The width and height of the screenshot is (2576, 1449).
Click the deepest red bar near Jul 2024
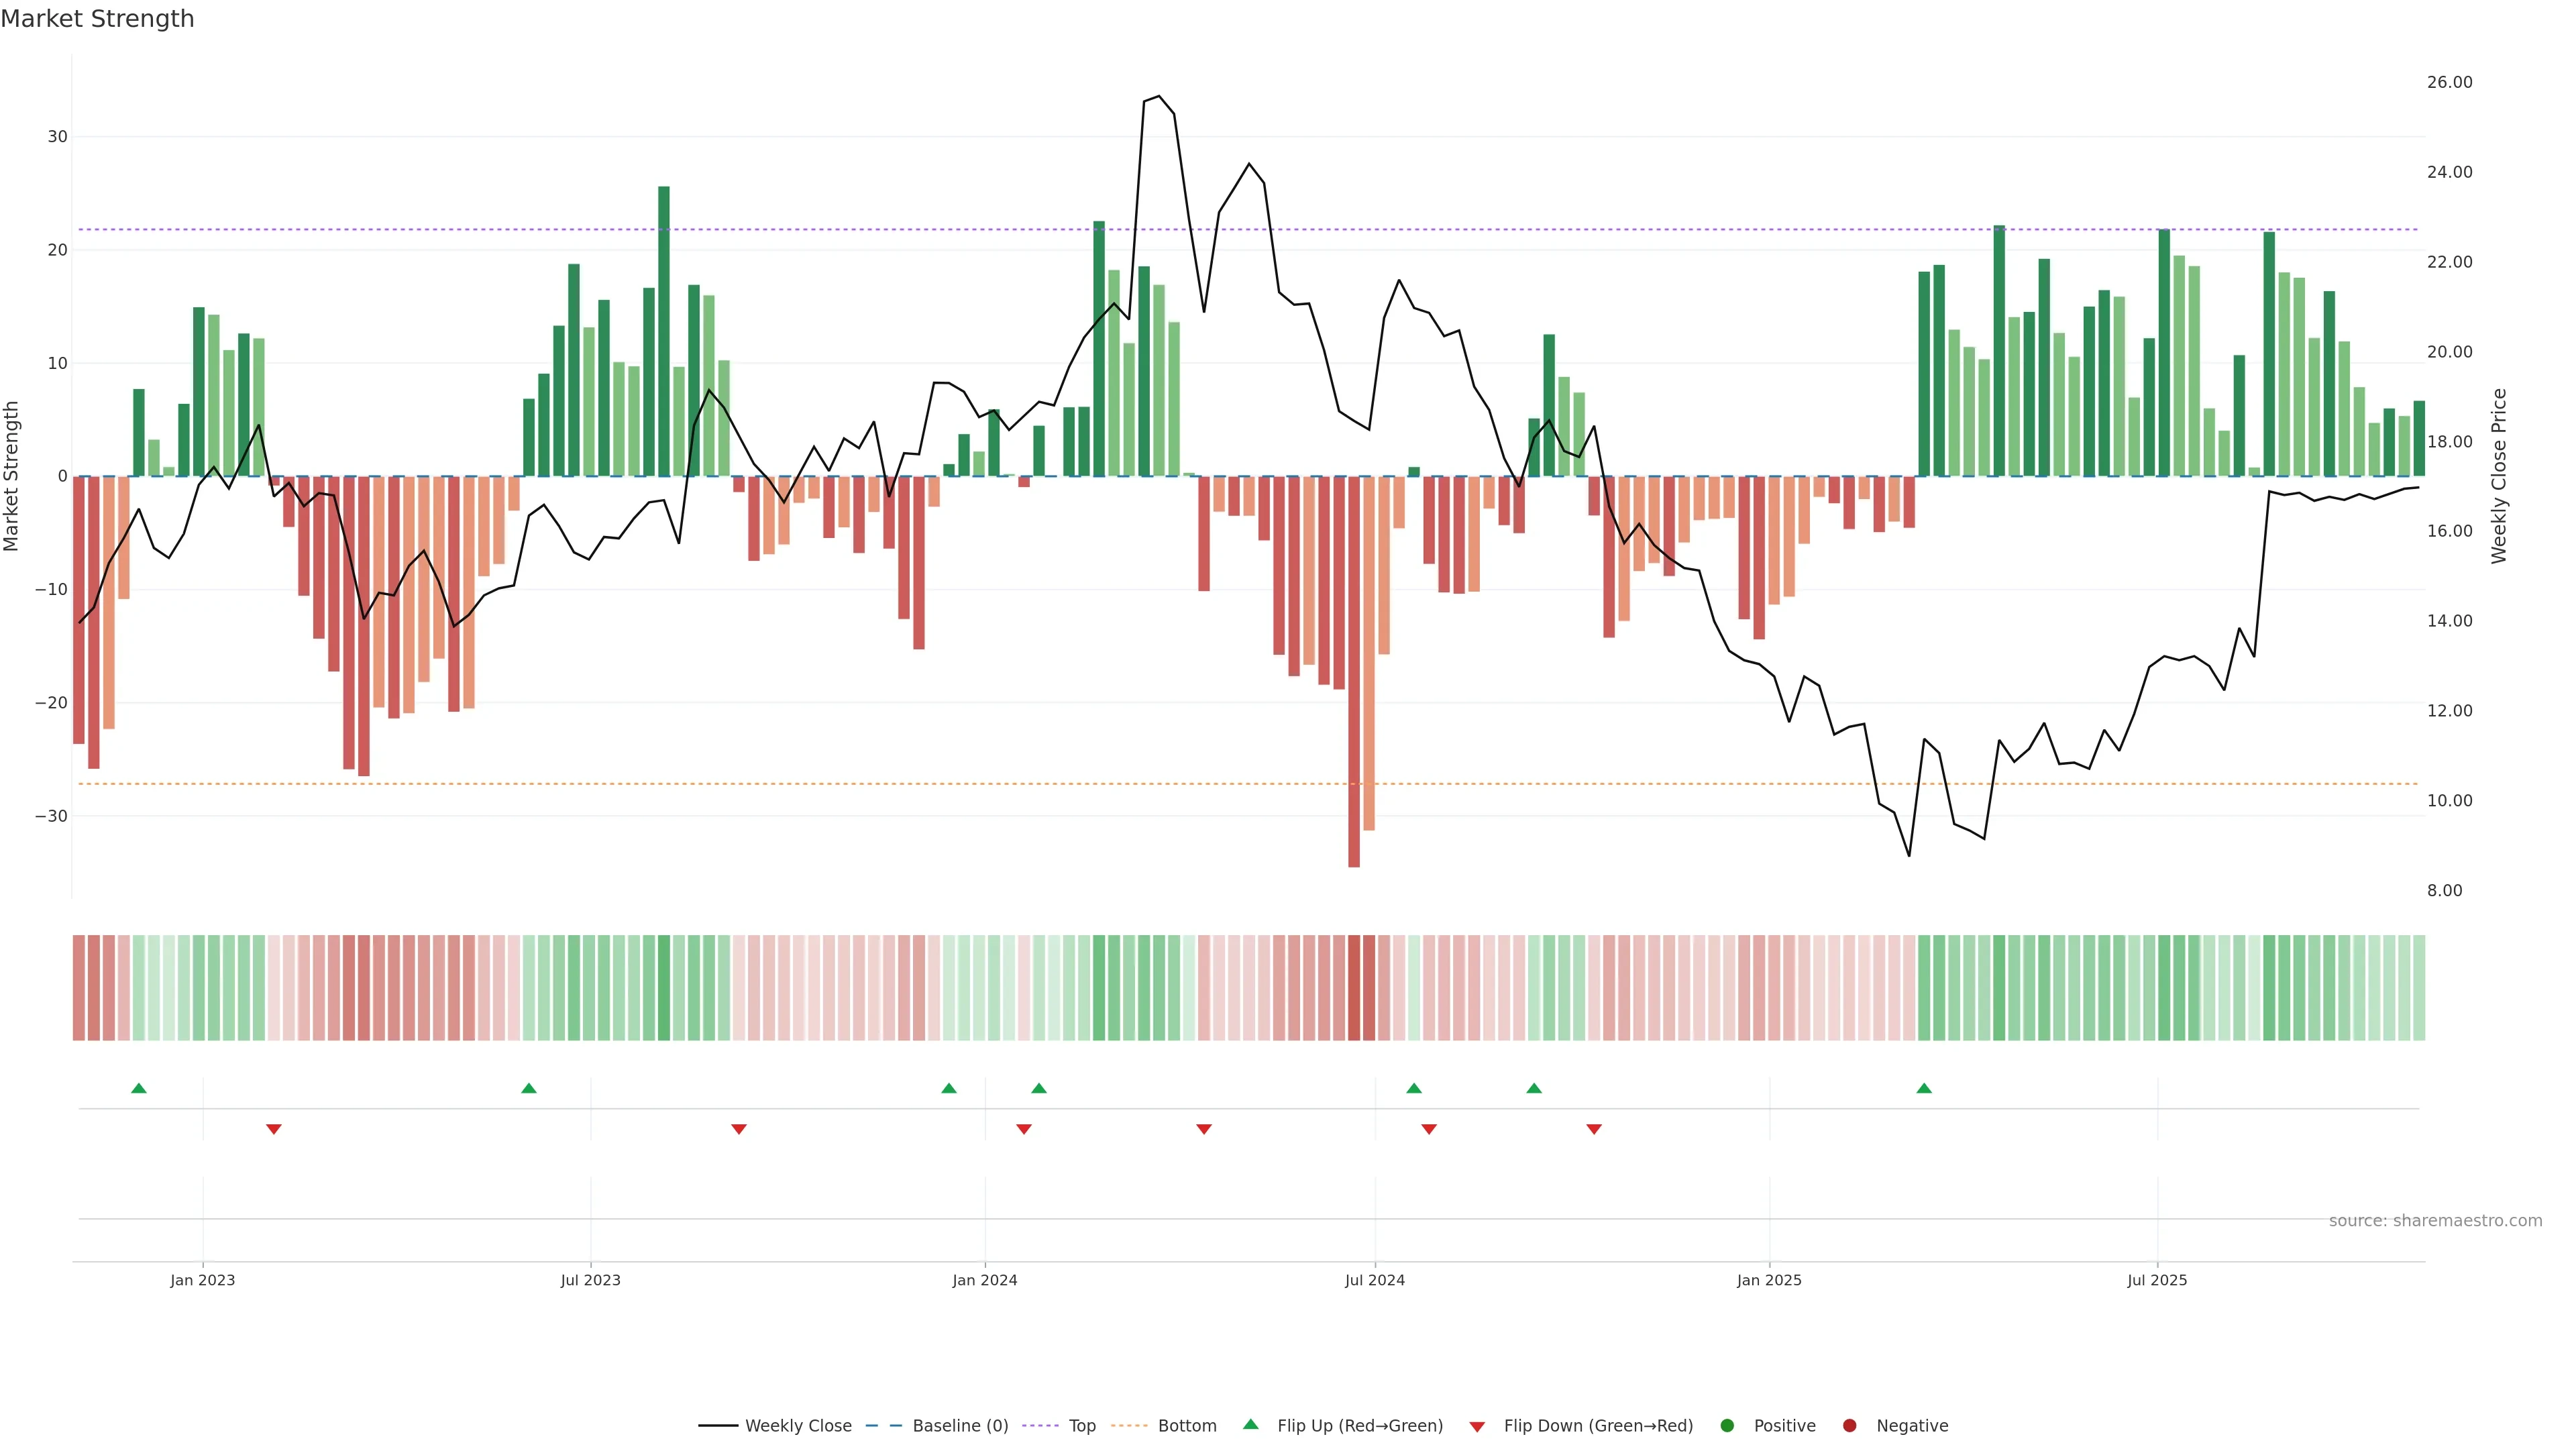[x=1354, y=670]
